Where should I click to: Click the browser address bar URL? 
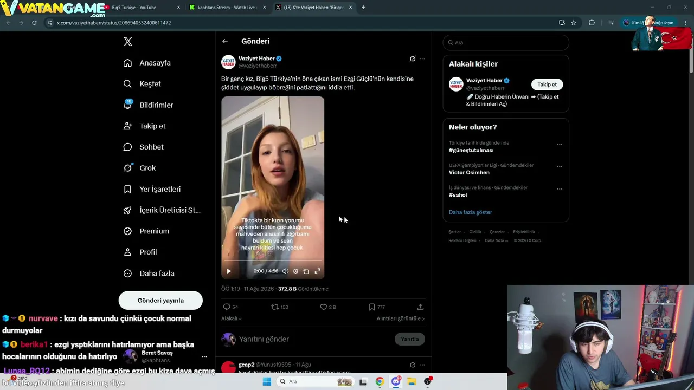pyautogui.click(x=114, y=23)
